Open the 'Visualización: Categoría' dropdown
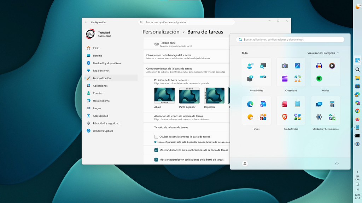362x203 pixels. point(323,53)
